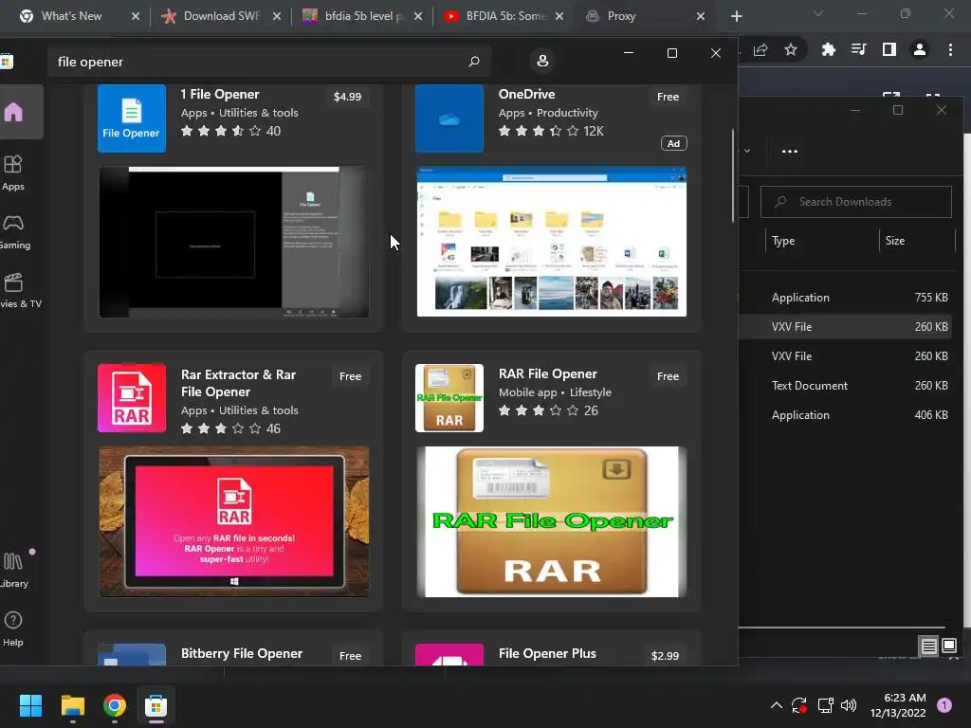Toggle Chrome side panel icon
The image size is (971, 728).
tap(889, 49)
